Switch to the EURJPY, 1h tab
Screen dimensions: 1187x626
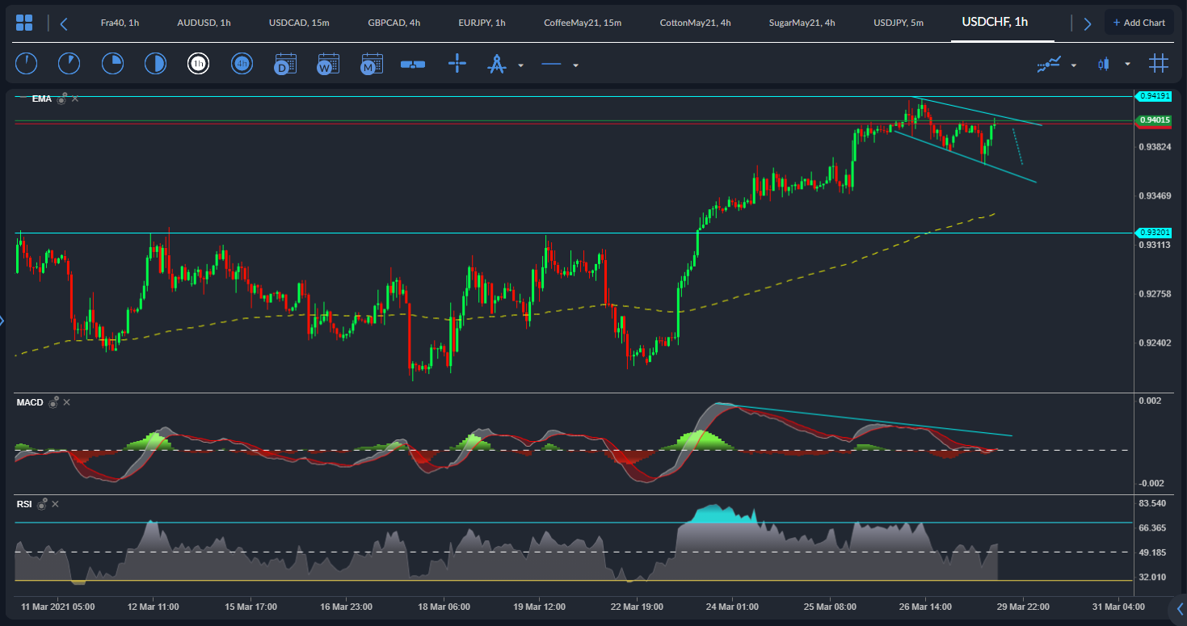(x=482, y=23)
